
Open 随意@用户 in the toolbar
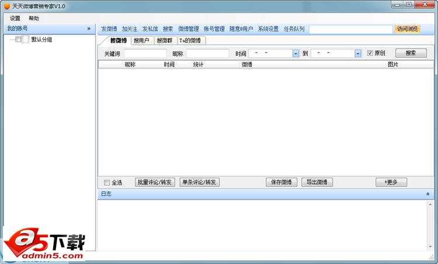click(x=241, y=29)
